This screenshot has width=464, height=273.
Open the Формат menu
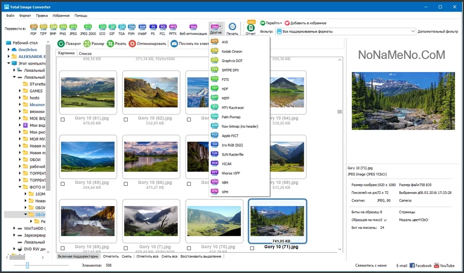25,15
